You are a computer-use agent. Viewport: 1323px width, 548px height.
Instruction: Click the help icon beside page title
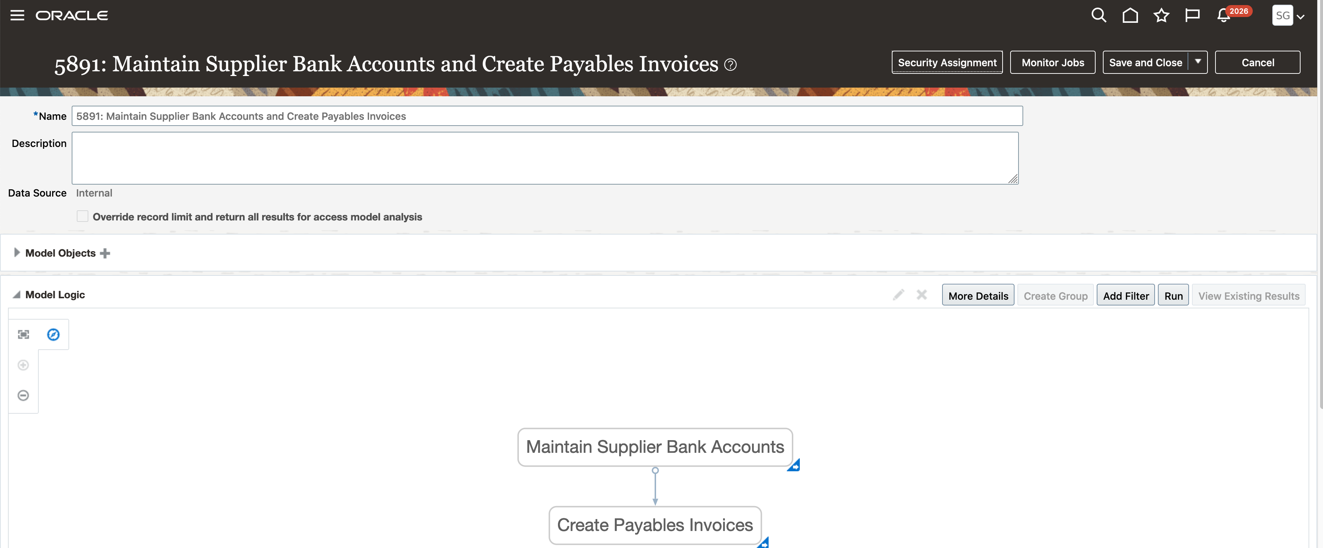[x=730, y=65]
